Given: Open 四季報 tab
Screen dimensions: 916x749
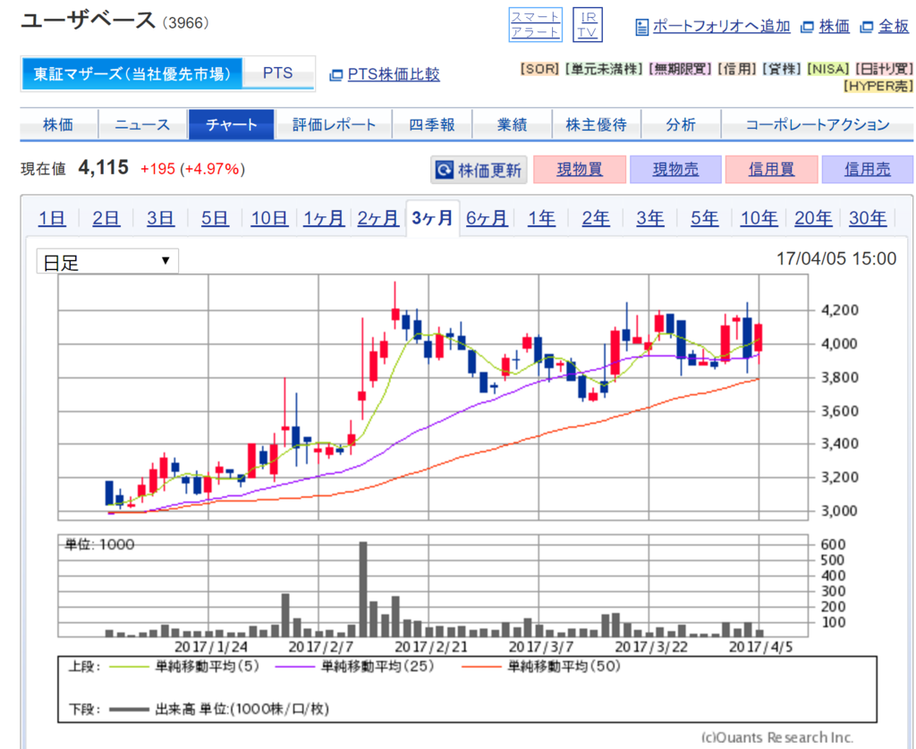Looking at the screenshot, I should [432, 124].
